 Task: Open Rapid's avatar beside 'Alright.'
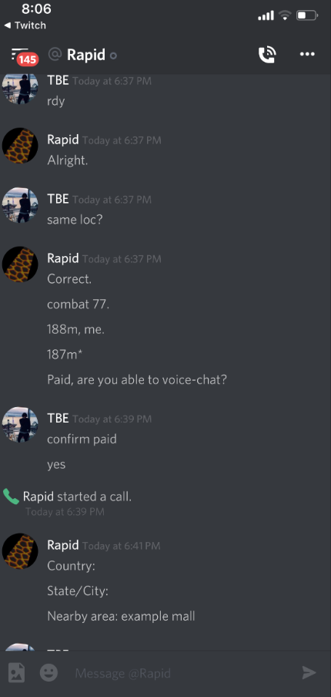point(20,146)
